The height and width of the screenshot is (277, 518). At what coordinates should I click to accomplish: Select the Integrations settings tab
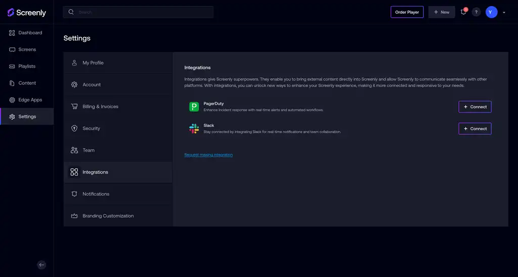[x=118, y=172]
